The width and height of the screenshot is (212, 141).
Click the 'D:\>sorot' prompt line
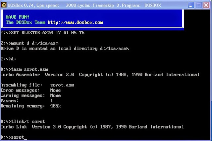coord(14,137)
